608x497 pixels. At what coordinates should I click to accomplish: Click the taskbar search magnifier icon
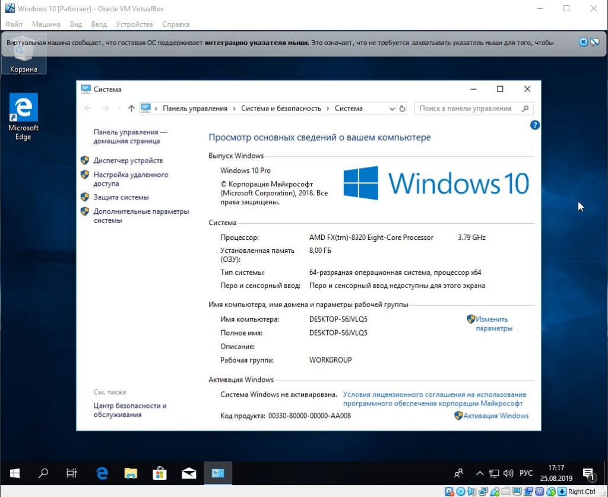coord(43,473)
